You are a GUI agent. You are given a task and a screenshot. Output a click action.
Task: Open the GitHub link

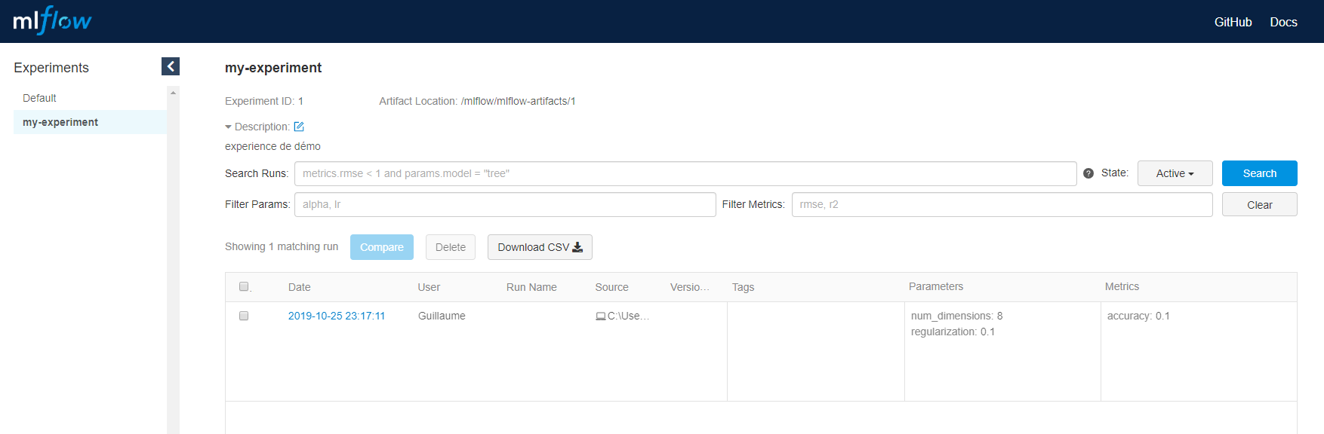pyautogui.click(x=1233, y=22)
